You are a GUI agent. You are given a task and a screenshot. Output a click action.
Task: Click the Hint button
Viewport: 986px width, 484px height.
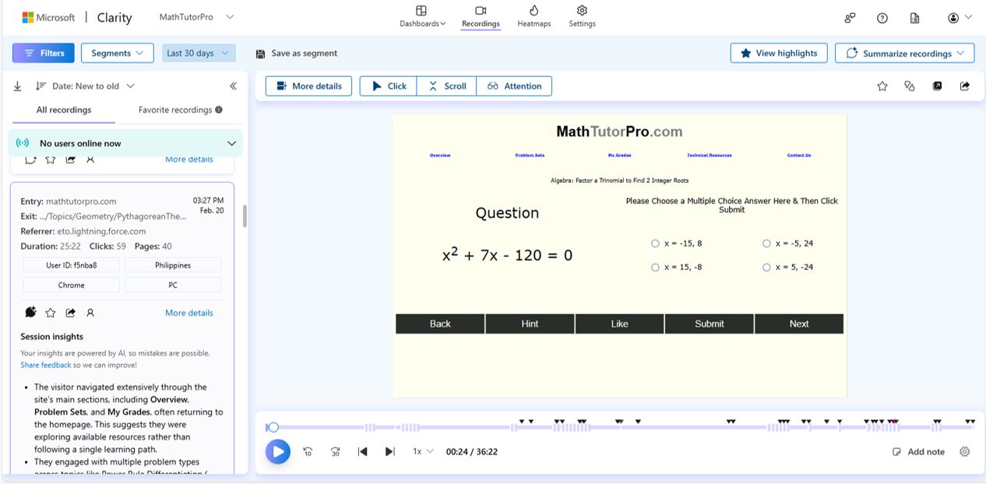click(x=530, y=324)
